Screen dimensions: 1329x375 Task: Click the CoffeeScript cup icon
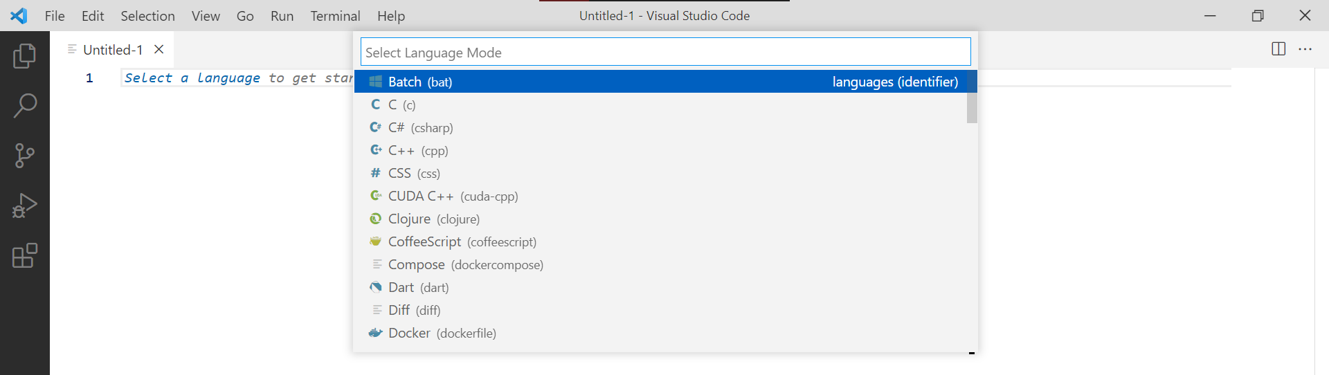(376, 241)
